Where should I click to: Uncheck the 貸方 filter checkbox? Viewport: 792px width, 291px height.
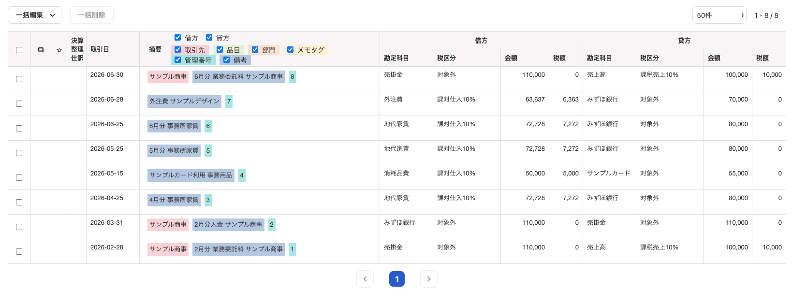click(209, 37)
